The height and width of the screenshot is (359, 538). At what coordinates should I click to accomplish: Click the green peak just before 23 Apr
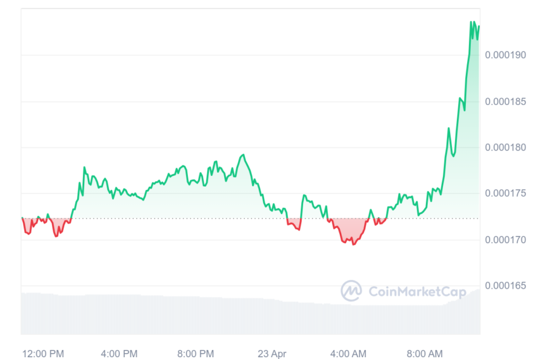tap(243, 155)
